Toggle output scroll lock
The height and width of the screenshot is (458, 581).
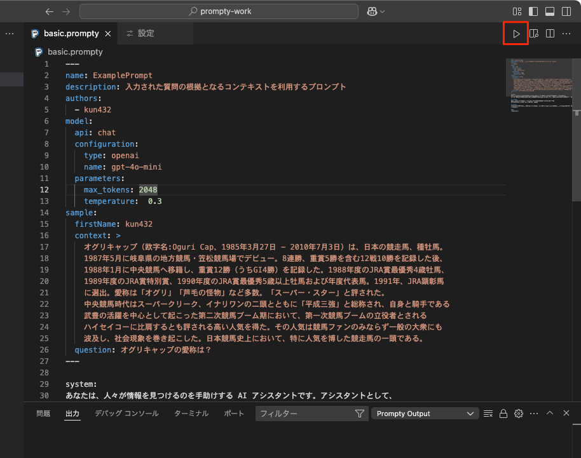503,414
